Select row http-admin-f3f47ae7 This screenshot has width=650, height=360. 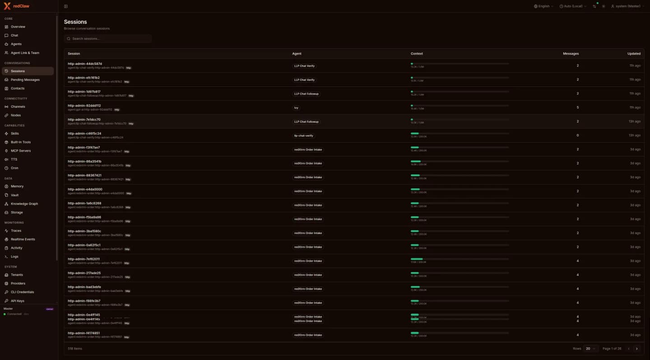(354, 149)
